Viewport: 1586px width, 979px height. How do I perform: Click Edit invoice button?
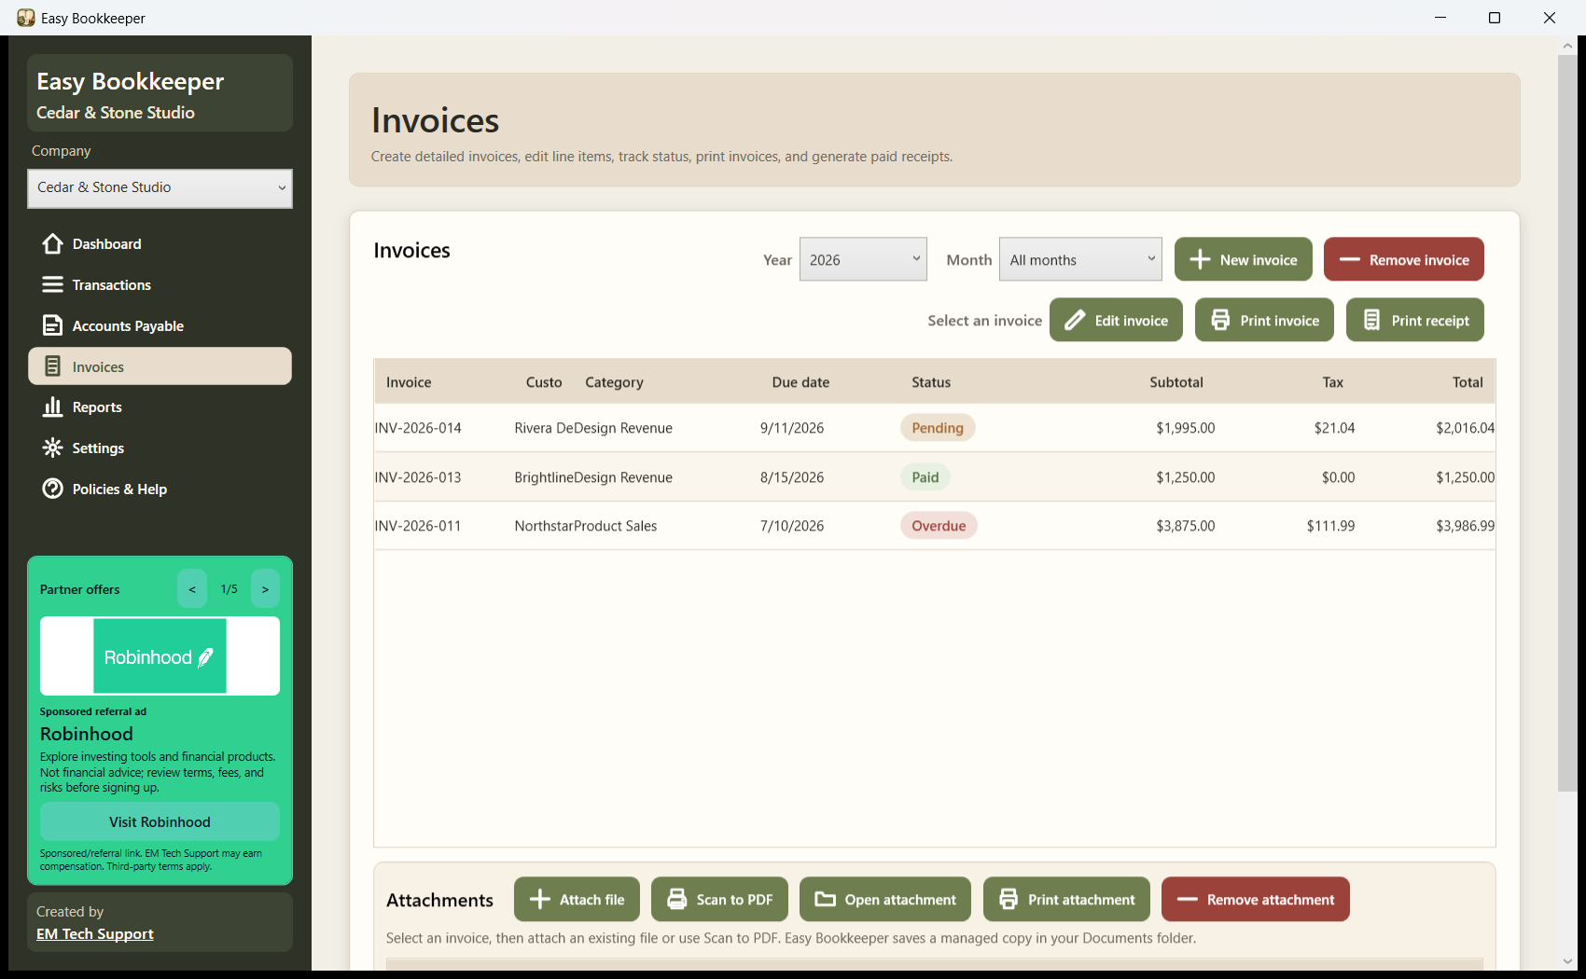point(1116,320)
